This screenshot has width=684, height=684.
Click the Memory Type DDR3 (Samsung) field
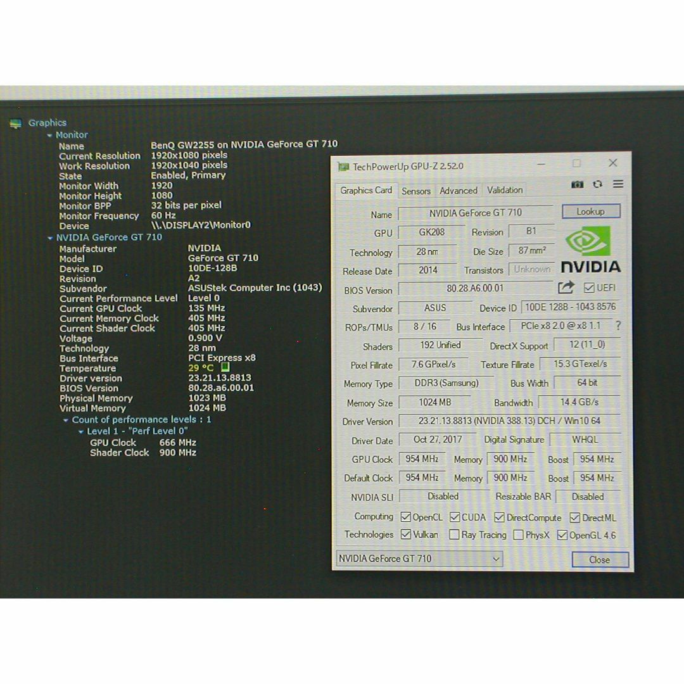pyautogui.click(x=446, y=383)
